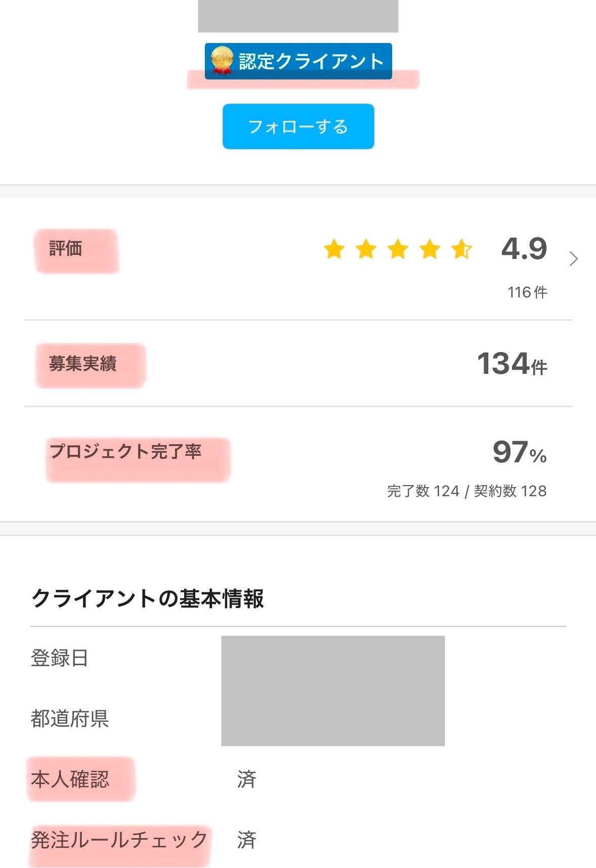Viewport: 596px width, 868px height.
Task: Click the half-filled fifth star
Action: tap(461, 249)
